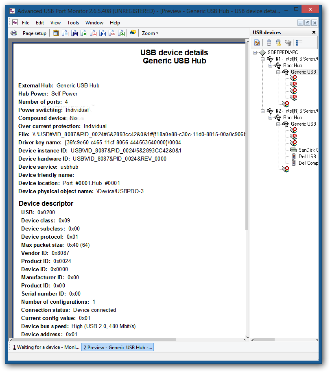Image resolution: width=330 pixels, height=372 pixels.
Task: Click 'Device descriptor' heading
Action: tap(46, 204)
